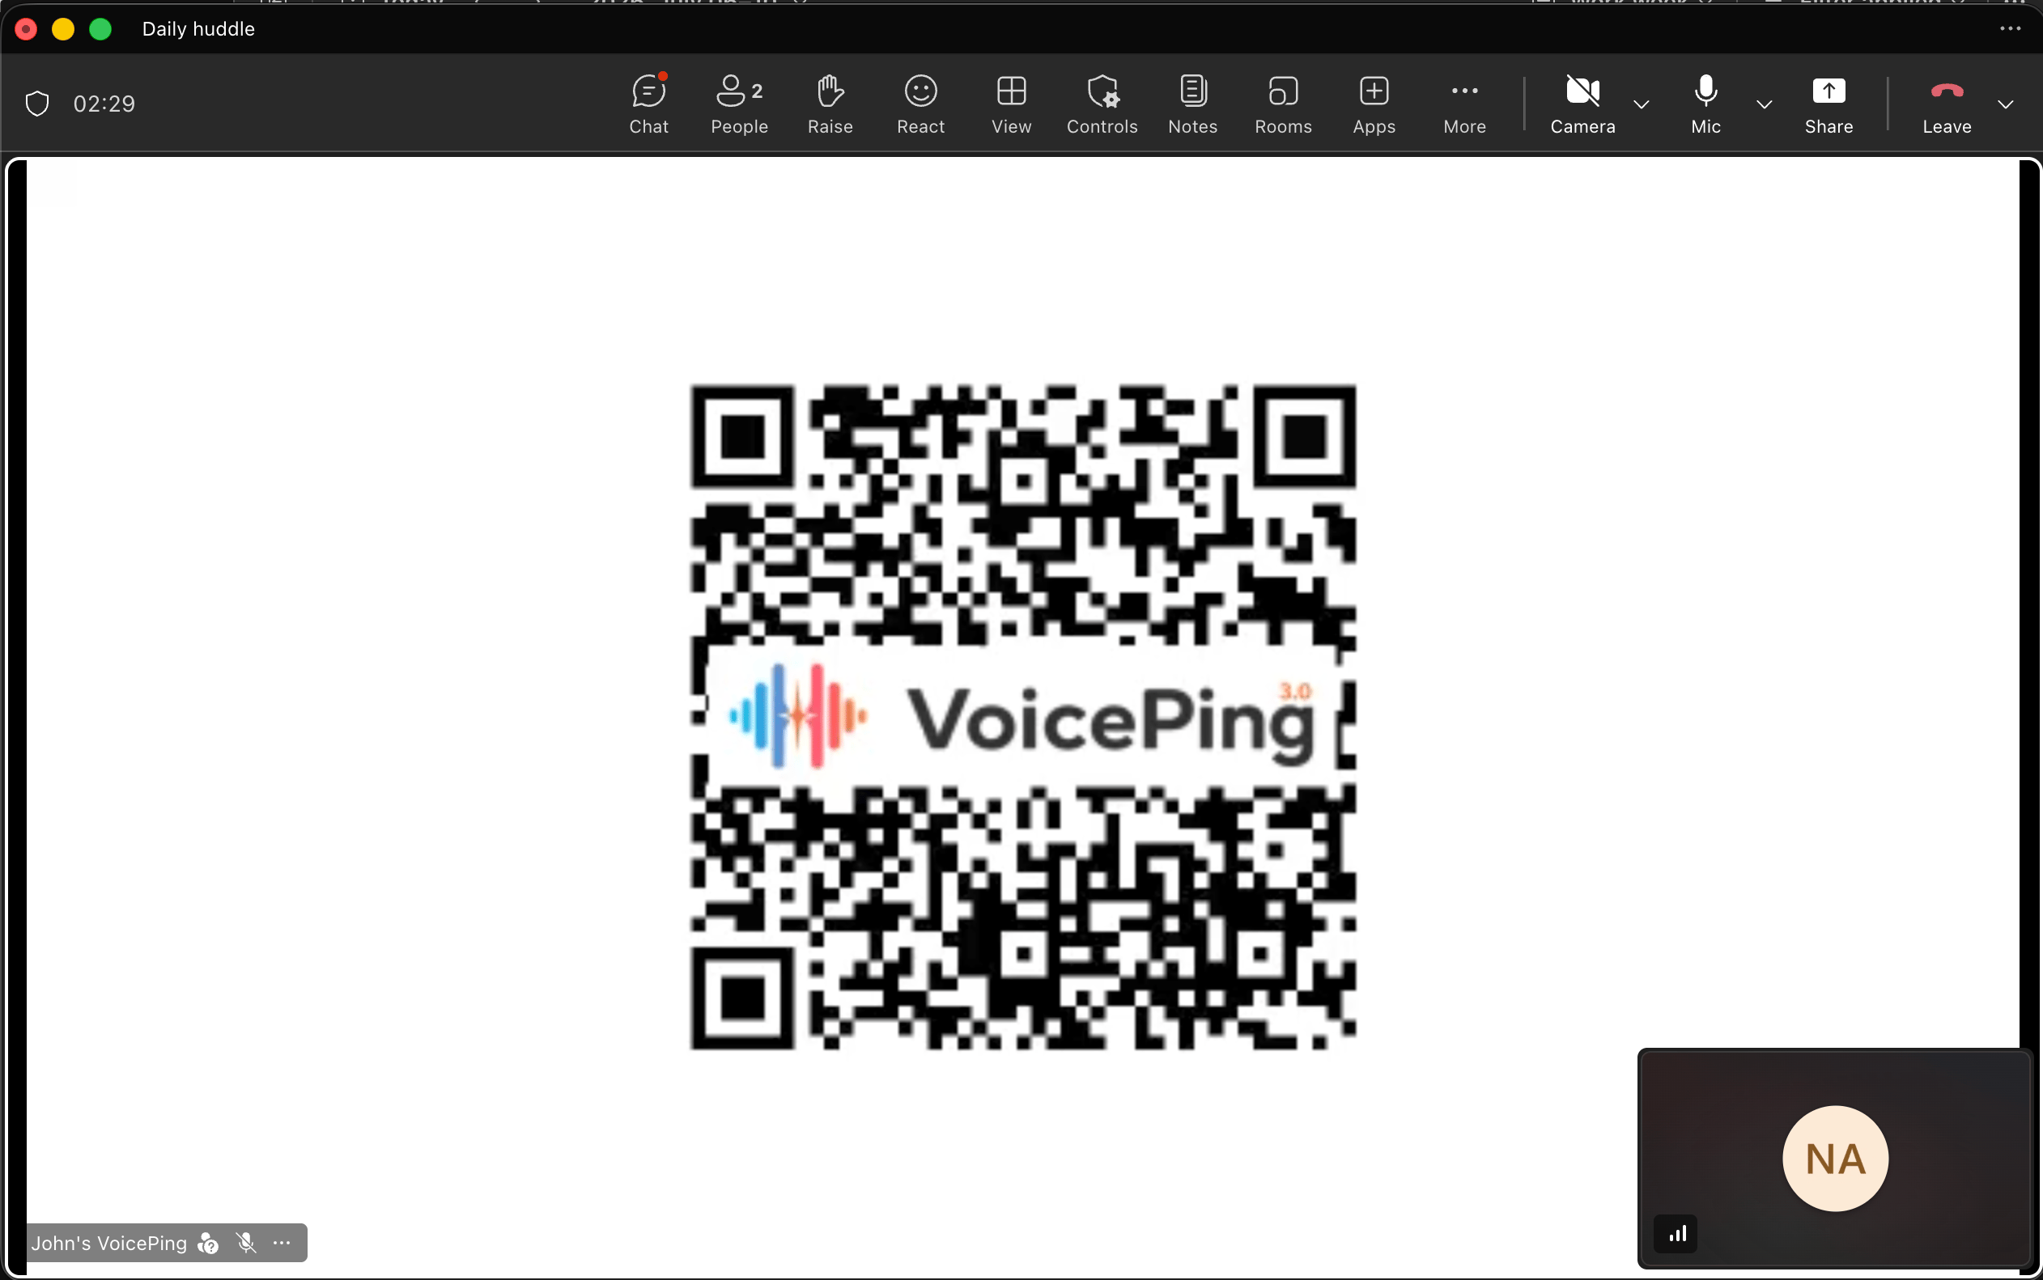This screenshot has width=2043, height=1280.
Task: Mute the Mic
Action: (x=1705, y=104)
